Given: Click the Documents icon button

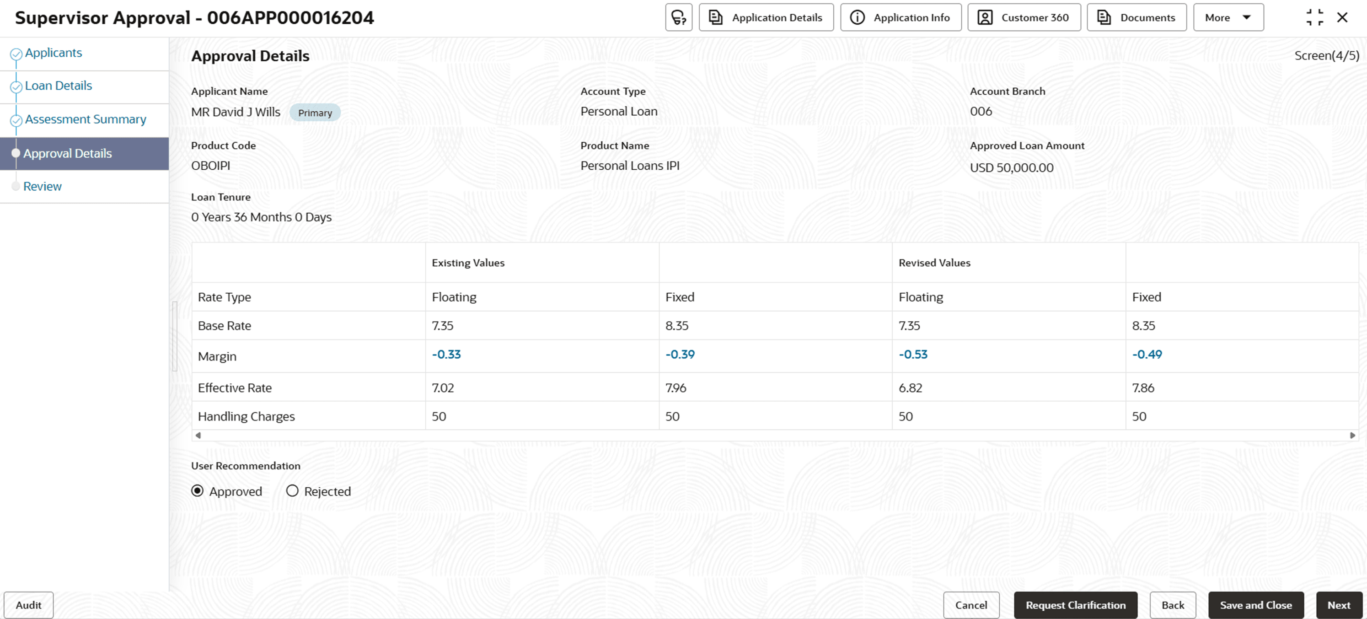Looking at the screenshot, I should (1104, 17).
